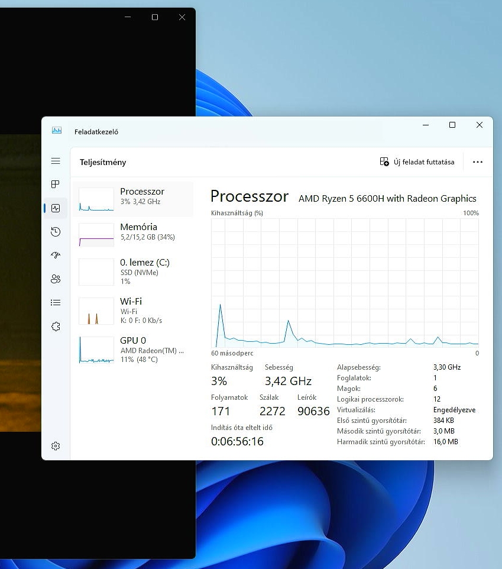This screenshot has width=502, height=569.
Task: Open the Details list icon in sidebar
Action: pos(56,303)
